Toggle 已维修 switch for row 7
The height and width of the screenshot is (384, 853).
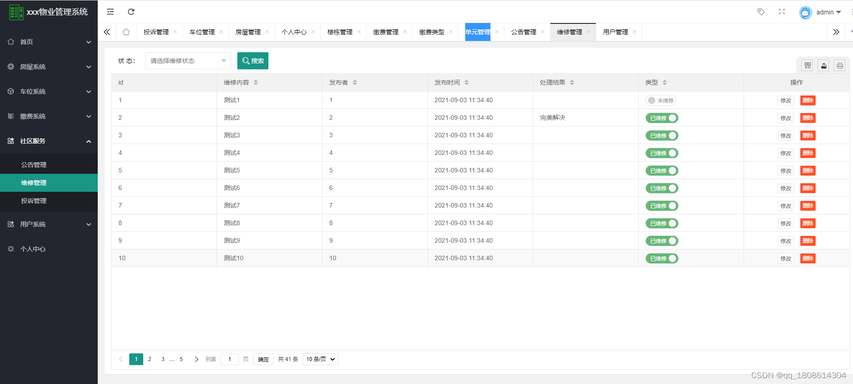coord(662,206)
